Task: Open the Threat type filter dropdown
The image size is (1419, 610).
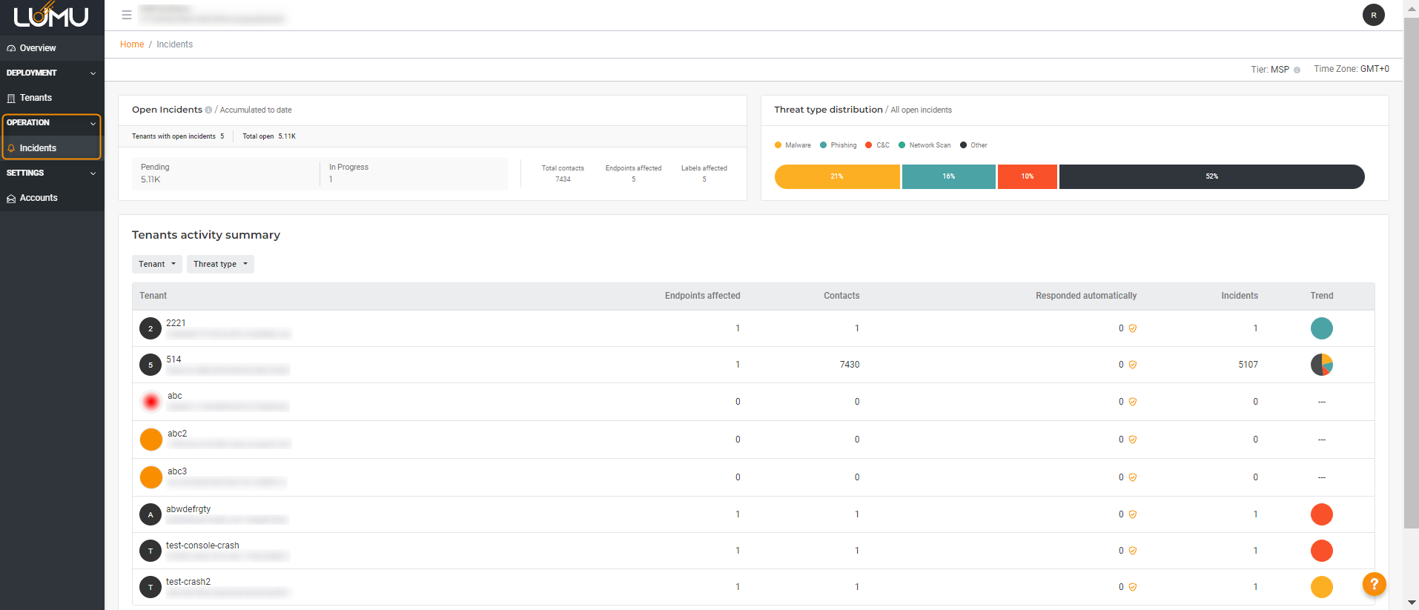Action: [x=220, y=265]
